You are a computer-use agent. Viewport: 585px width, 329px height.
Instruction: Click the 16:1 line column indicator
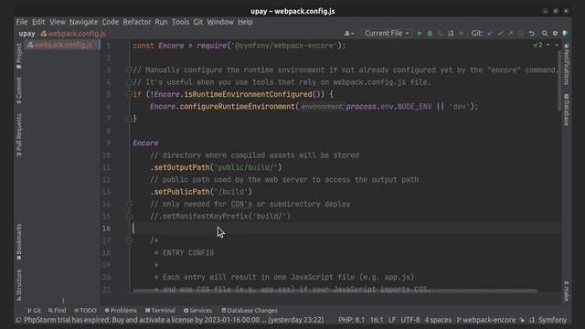(377, 320)
